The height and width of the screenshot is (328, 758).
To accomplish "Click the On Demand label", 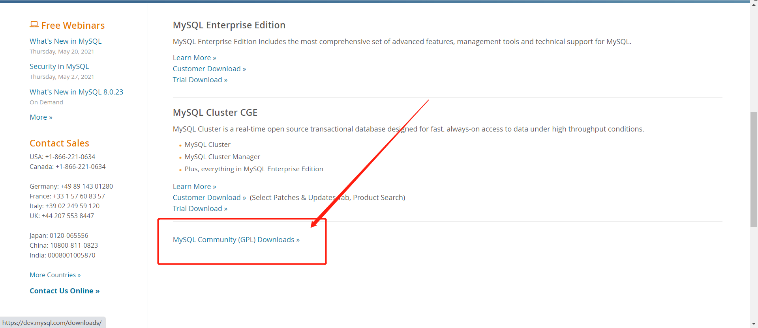I will (x=46, y=102).
